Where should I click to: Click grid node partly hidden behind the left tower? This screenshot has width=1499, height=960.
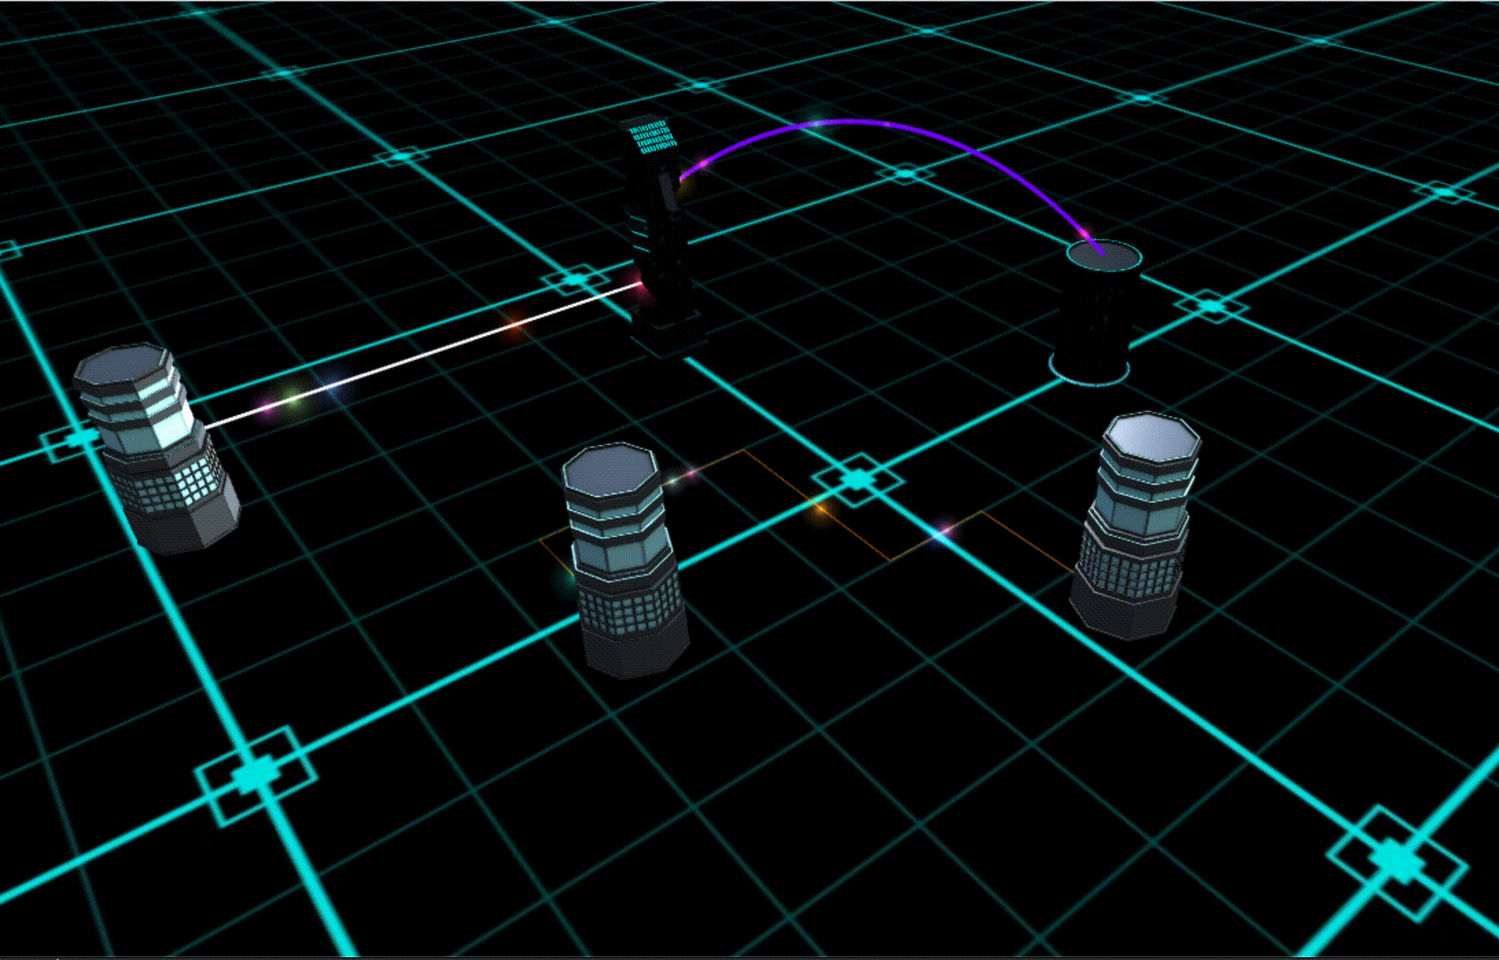79,437
